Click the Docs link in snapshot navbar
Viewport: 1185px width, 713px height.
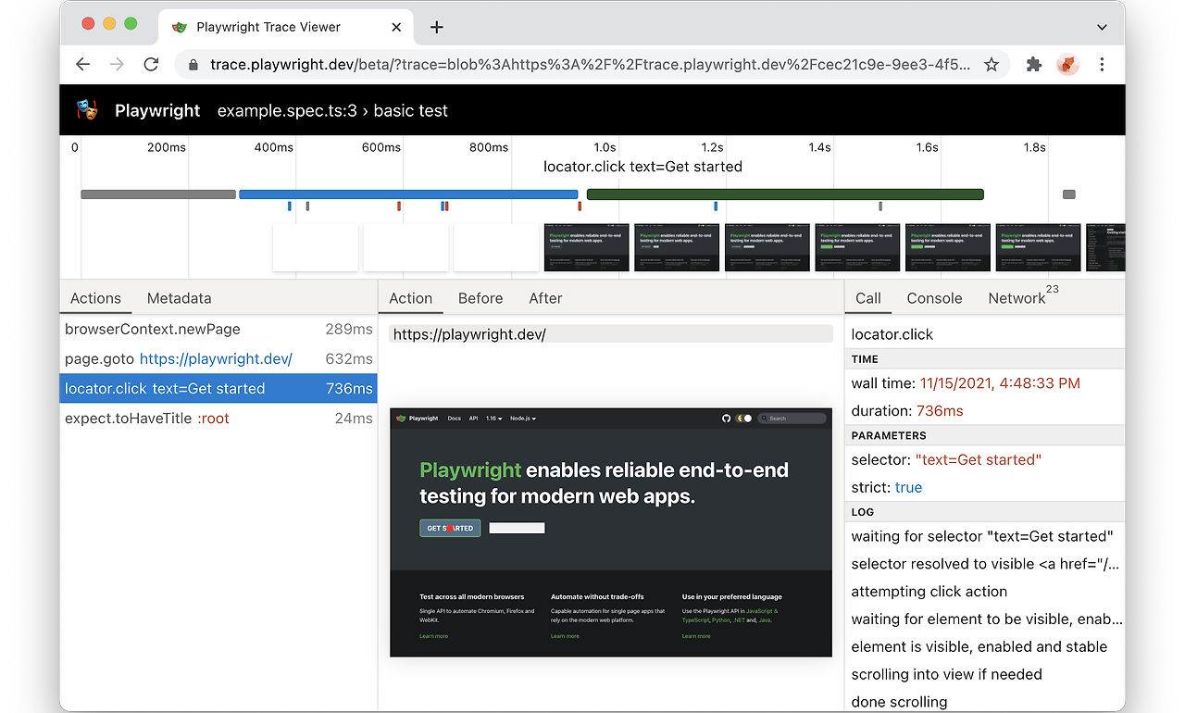pos(455,419)
